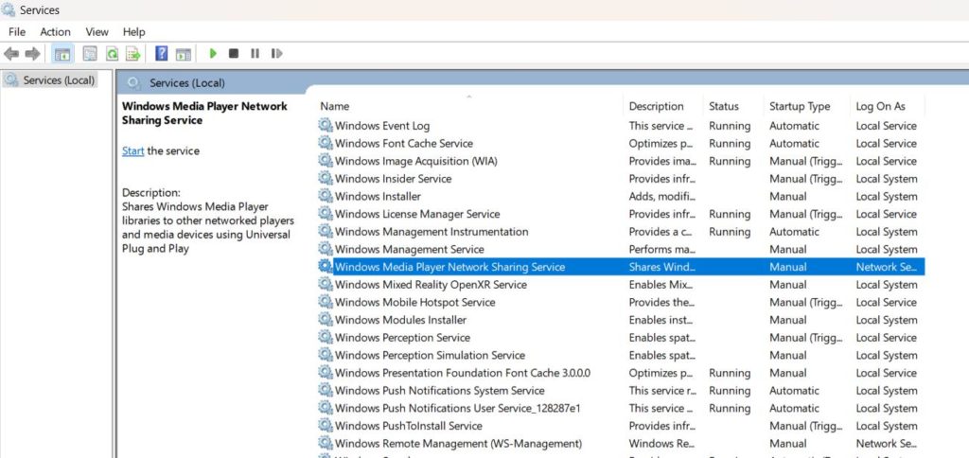Click the Back arrow in toolbar

pos(11,54)
